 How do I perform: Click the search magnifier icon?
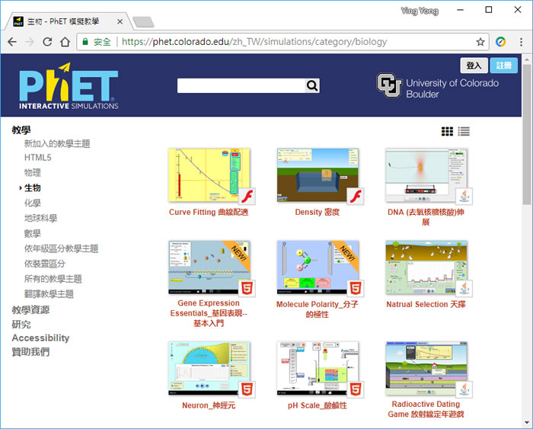click(x=312, y=86)
